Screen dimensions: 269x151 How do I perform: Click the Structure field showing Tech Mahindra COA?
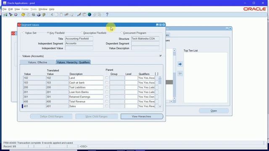tap(145, 39)
